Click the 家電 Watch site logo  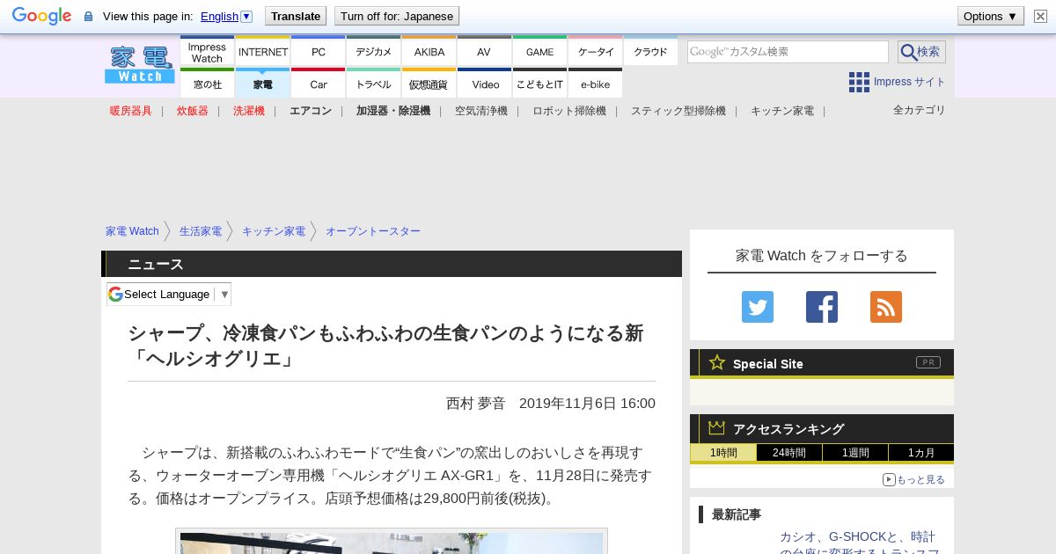[140, 64]
